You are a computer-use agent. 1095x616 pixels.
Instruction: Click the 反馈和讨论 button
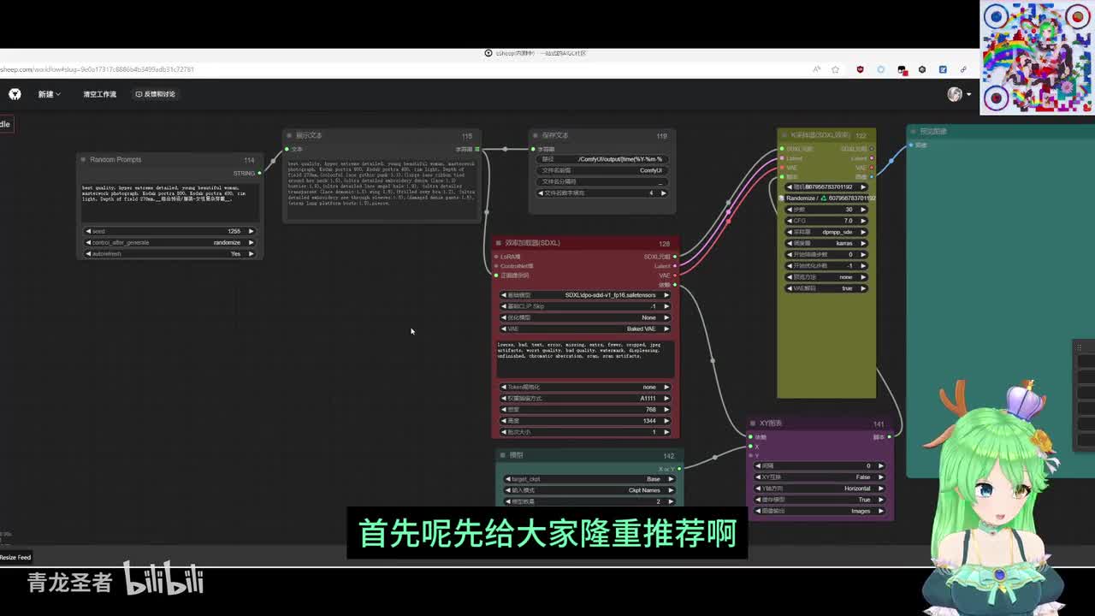155,94
